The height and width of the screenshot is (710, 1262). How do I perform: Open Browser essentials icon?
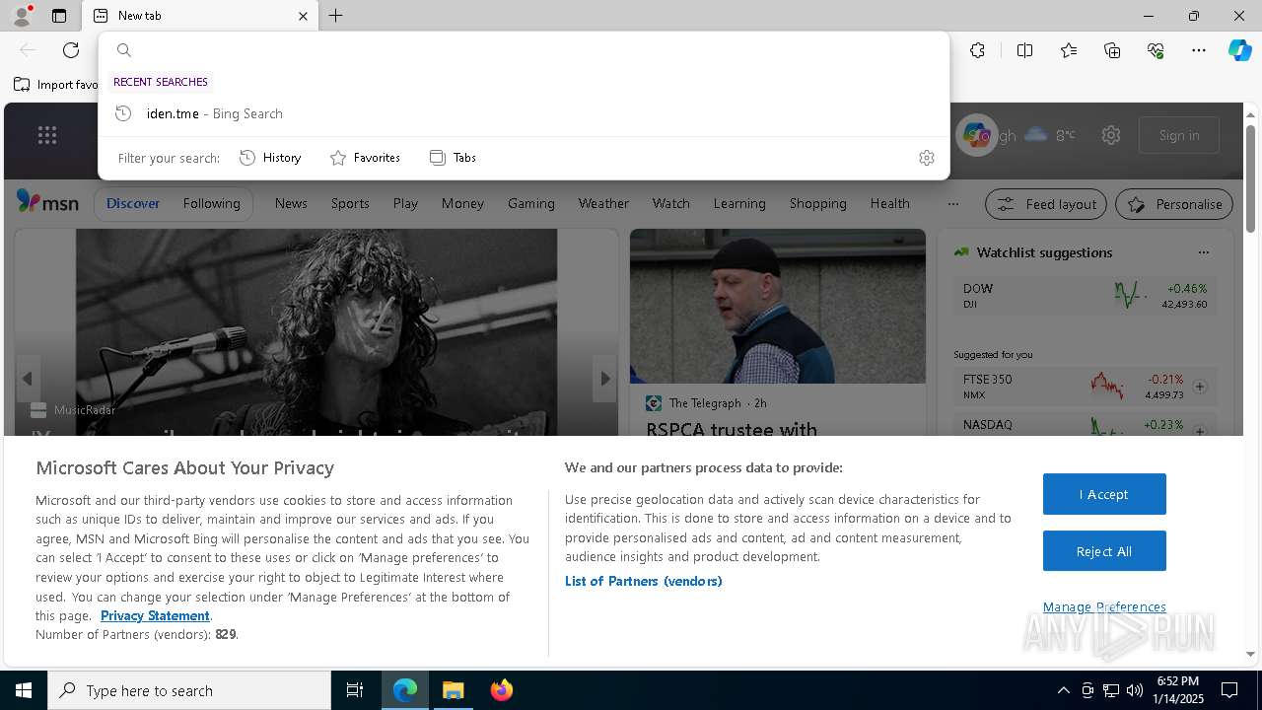click(x=1156, y=50)
